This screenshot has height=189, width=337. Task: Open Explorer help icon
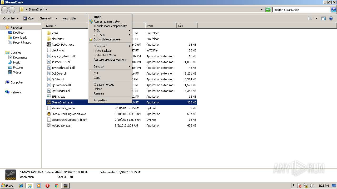point(331,18)
